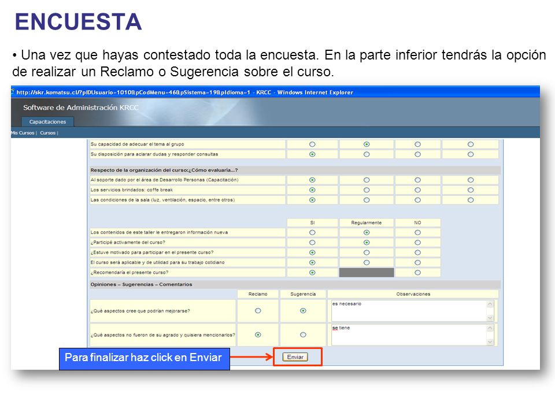Image resolution: width=555 pixels, height=416 pixels.
Task: Pick Regularmente for 'El curso será aplicable'
Action: [367, 262]
